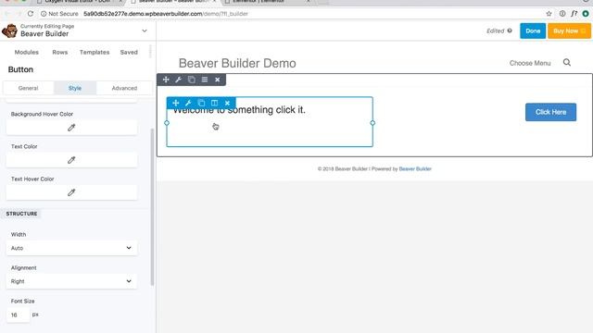The image size is (593, 333).
Task: Pick Background Hover Color with eyedropper
Action: click(71, 128)
